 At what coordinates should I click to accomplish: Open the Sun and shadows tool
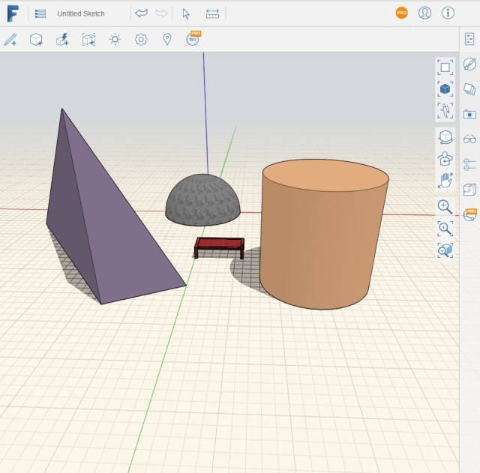click(x=115, y=40)
